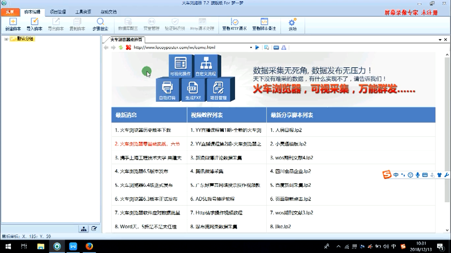
Task: Click flowchart icon below left panel
Action: 84,229
